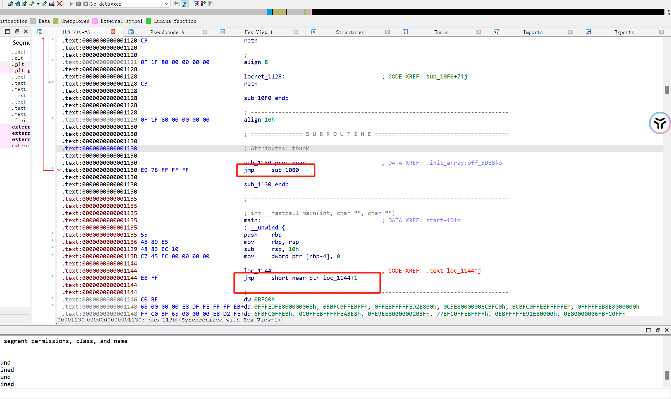The width and height of the screenshot is (671, 399).
Task: Click the add breakpoint traffic light icon
Action: (x=204, y=4)
